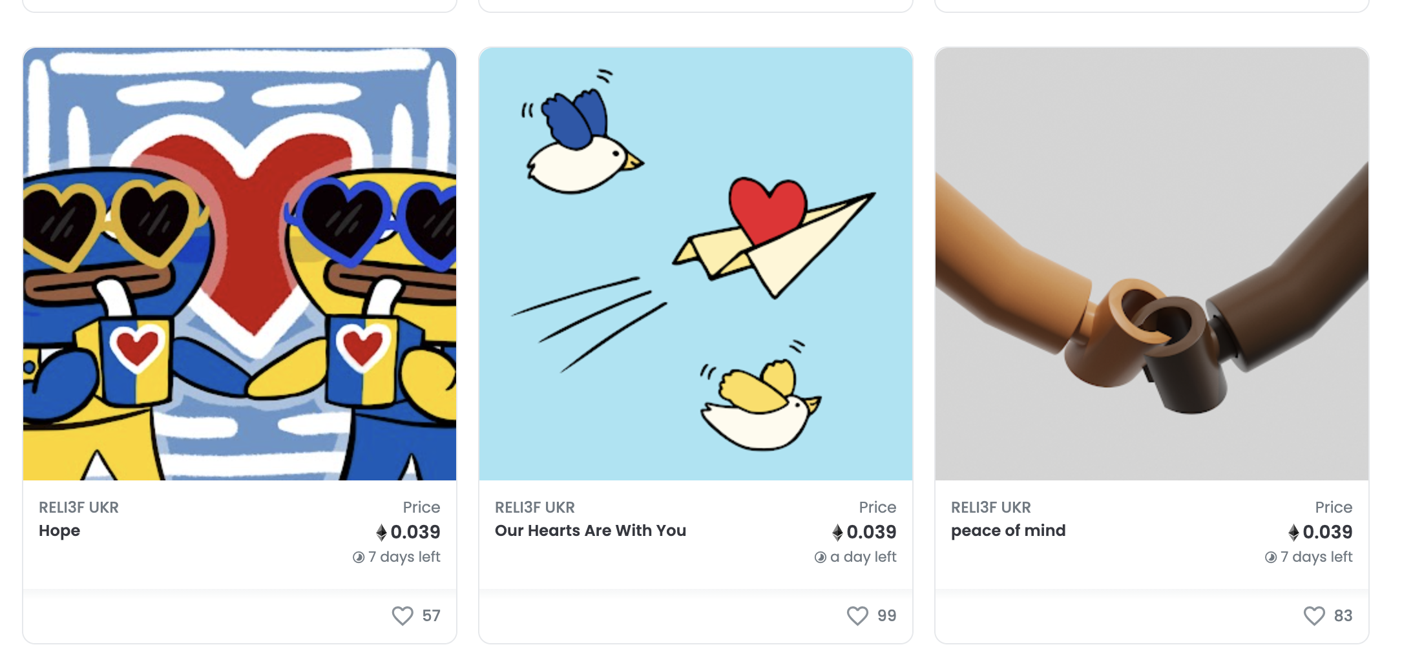Click timer icon on peace of mind card
This screenshot has height=647, width=1402.
click(x=1270, y=557)
